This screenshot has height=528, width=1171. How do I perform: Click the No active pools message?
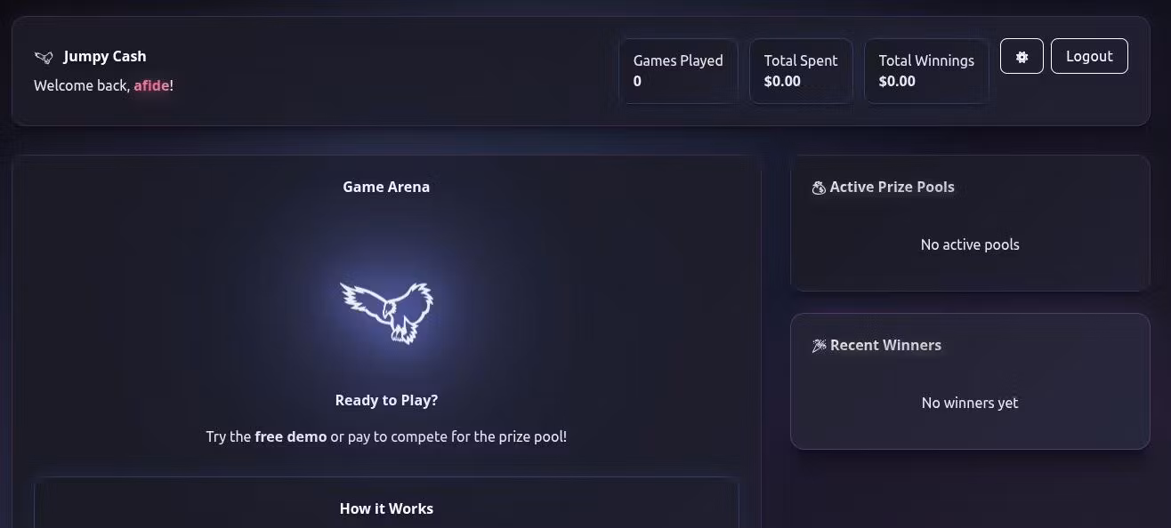tap(970, 244)
